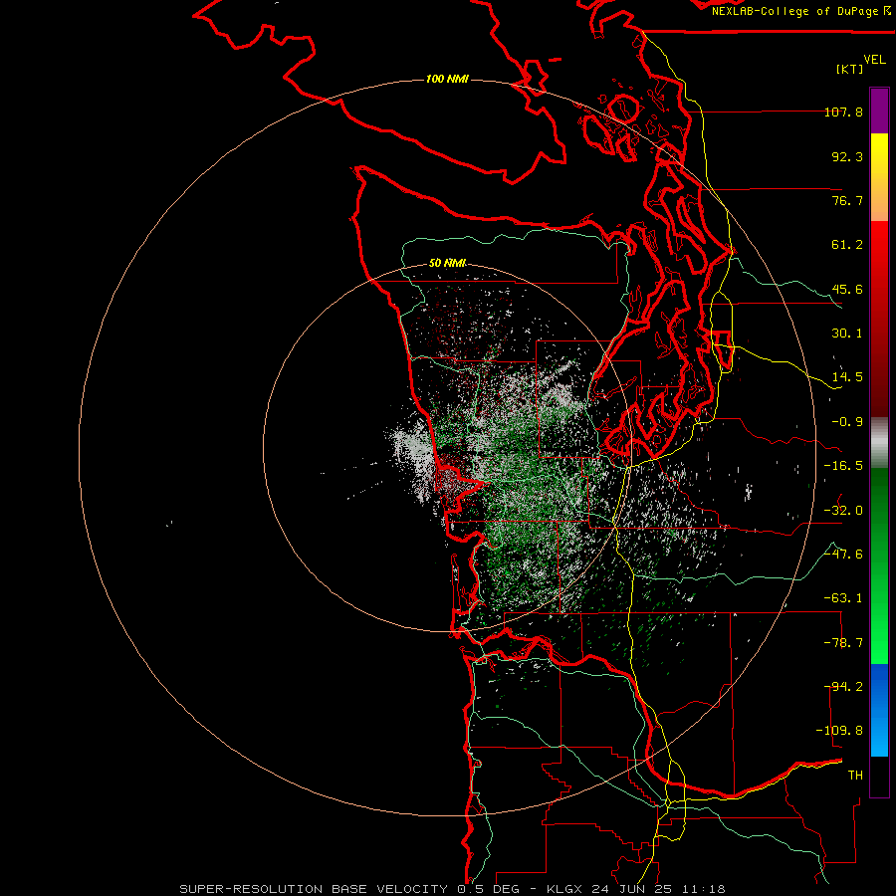896x896 pixels.
Task: Click the -94.2 legend value
Action: tap(843, 687)
